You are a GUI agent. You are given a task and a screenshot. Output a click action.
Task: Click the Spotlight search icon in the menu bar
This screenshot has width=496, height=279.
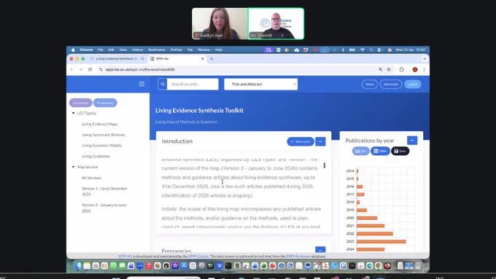click(371, 50)
